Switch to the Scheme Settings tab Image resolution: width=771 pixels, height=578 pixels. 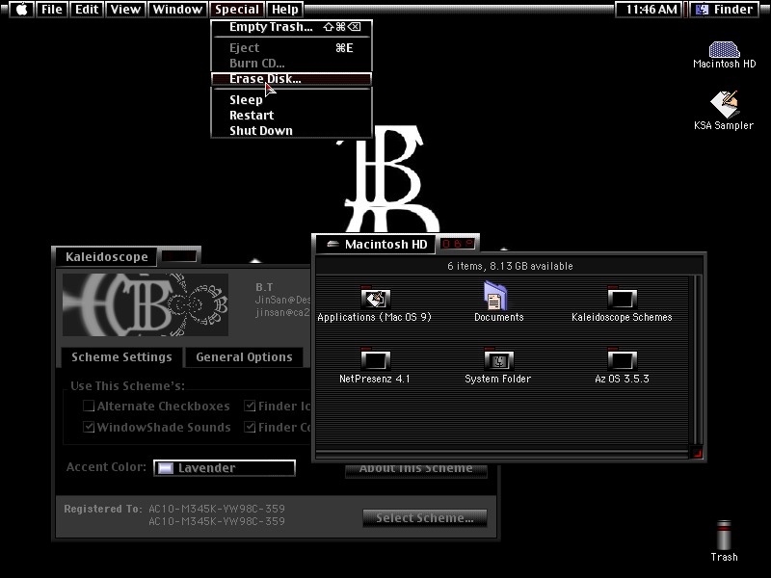[121, 356]
